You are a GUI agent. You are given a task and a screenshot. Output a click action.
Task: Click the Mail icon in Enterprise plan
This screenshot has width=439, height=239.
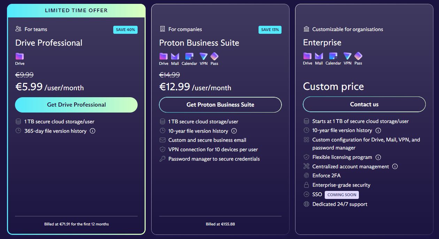(319, 56)
